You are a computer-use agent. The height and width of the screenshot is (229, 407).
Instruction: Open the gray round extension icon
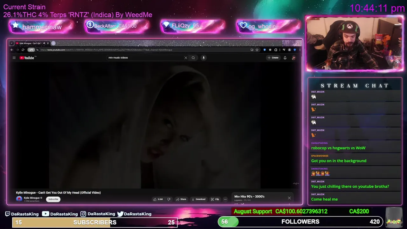coord(270,50)
